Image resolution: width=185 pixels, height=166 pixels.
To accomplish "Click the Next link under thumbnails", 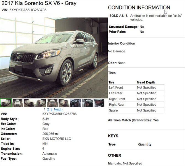I will pos(58,110).
